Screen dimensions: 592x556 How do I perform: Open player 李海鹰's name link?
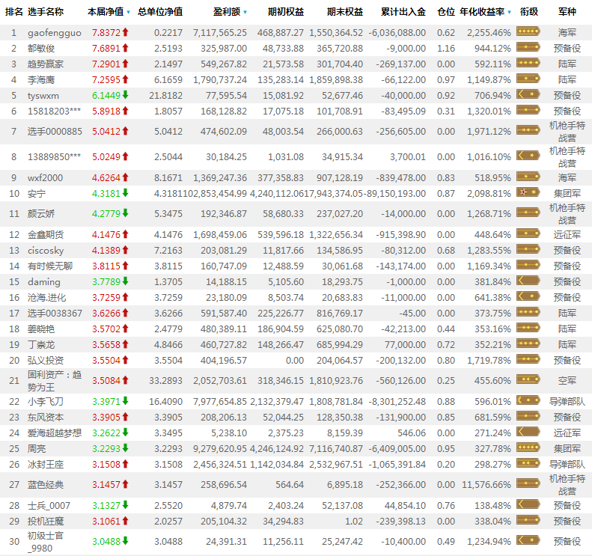pos(41,79)
